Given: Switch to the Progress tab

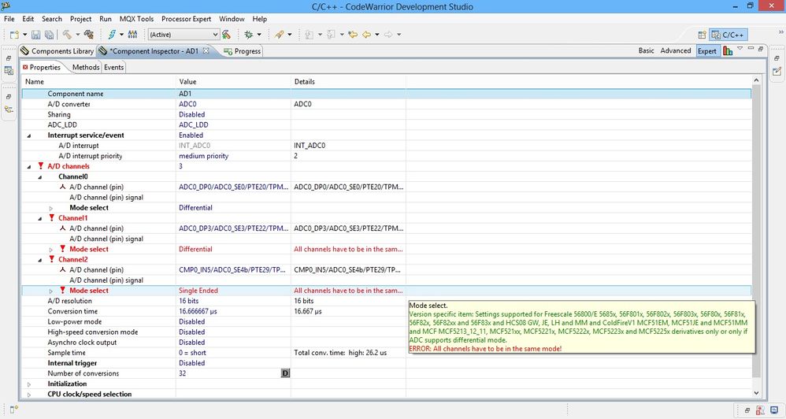Looking at the screenshot, I should tap(243, 51).
